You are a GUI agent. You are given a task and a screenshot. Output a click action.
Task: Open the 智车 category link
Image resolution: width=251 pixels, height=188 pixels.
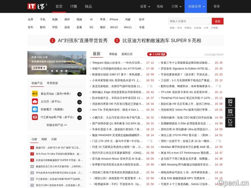[x=30, y=27]
